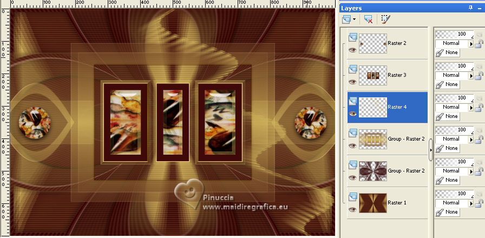Click the golden Group - Raster 2 type icon

click(352, 133)
